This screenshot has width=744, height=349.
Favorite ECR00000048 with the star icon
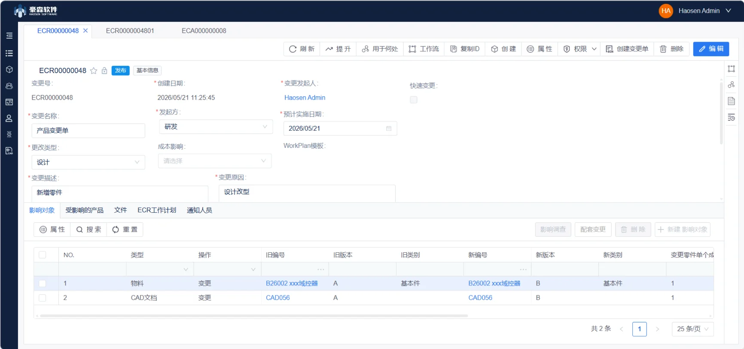94,70
